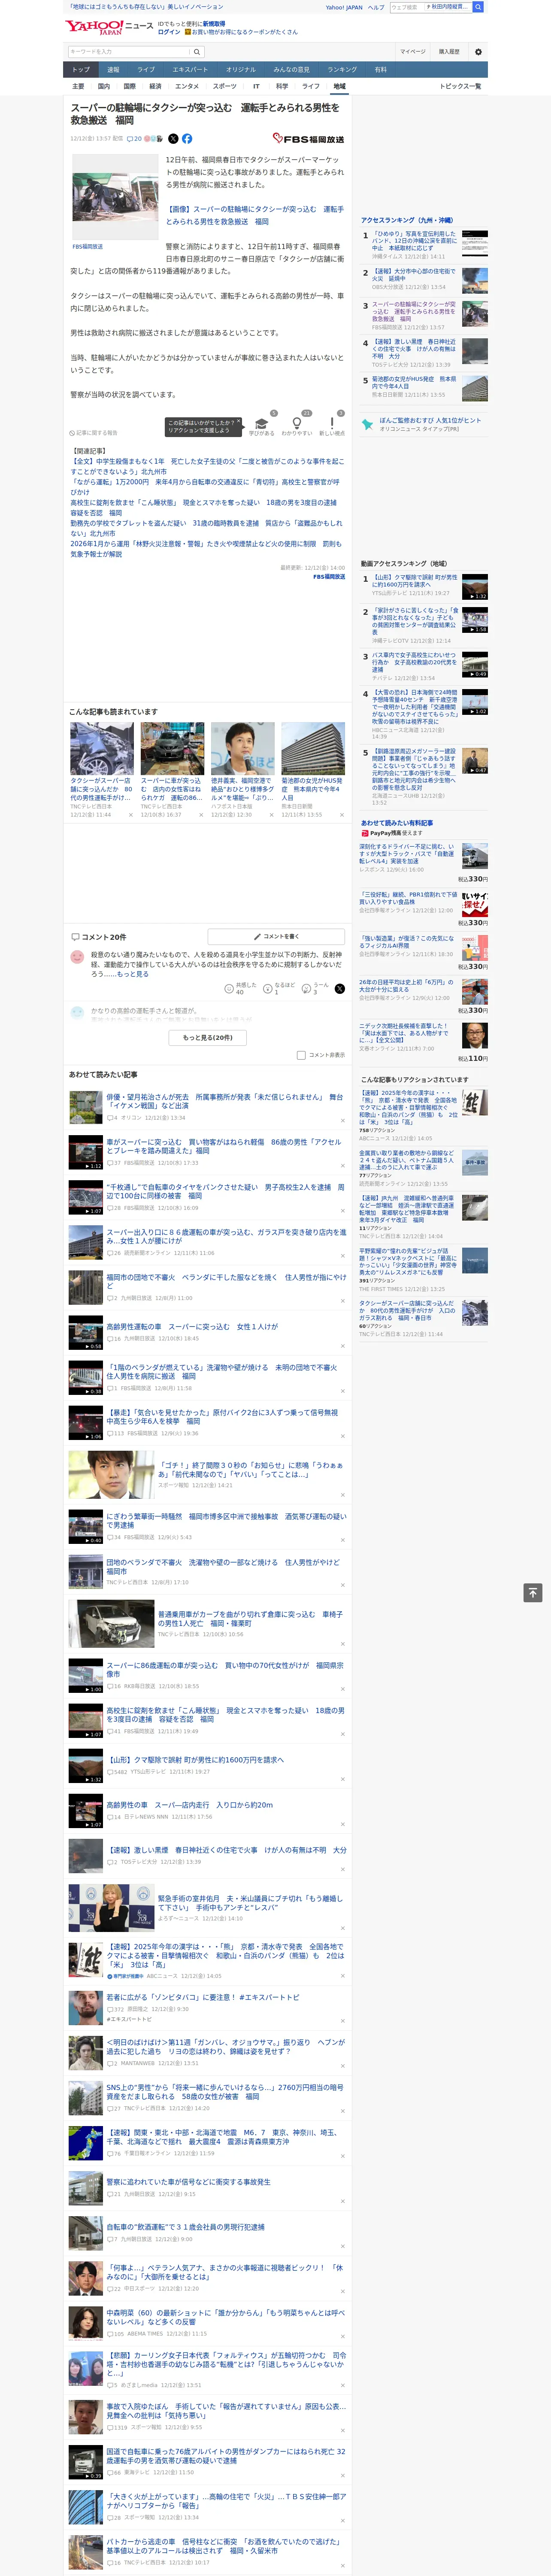Close the reaction tooltip with X
The image size is (551, 2576).
point(239,422)
